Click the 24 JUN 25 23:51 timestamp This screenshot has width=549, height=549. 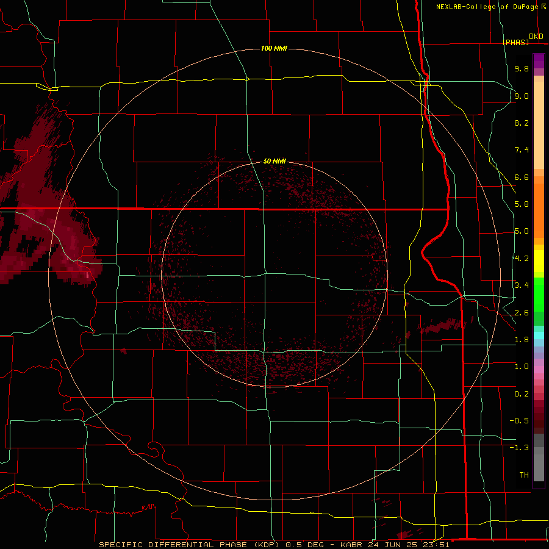[409, 545]
